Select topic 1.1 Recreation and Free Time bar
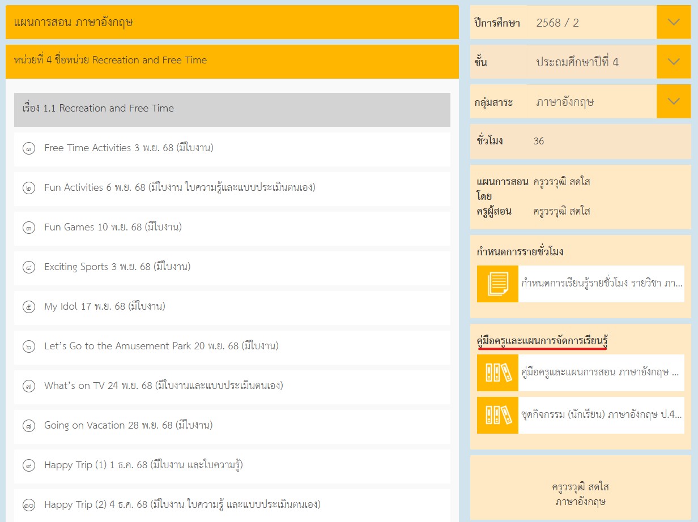 point(232,109)
